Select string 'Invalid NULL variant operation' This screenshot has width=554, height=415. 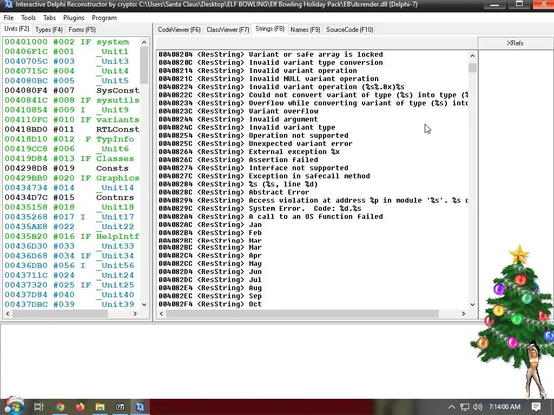[313, 79]
